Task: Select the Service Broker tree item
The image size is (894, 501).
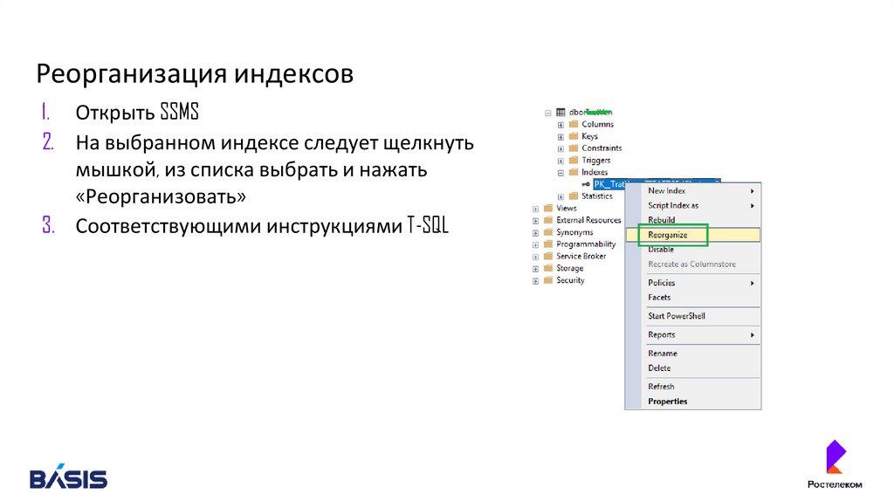Action: [581, 257]
